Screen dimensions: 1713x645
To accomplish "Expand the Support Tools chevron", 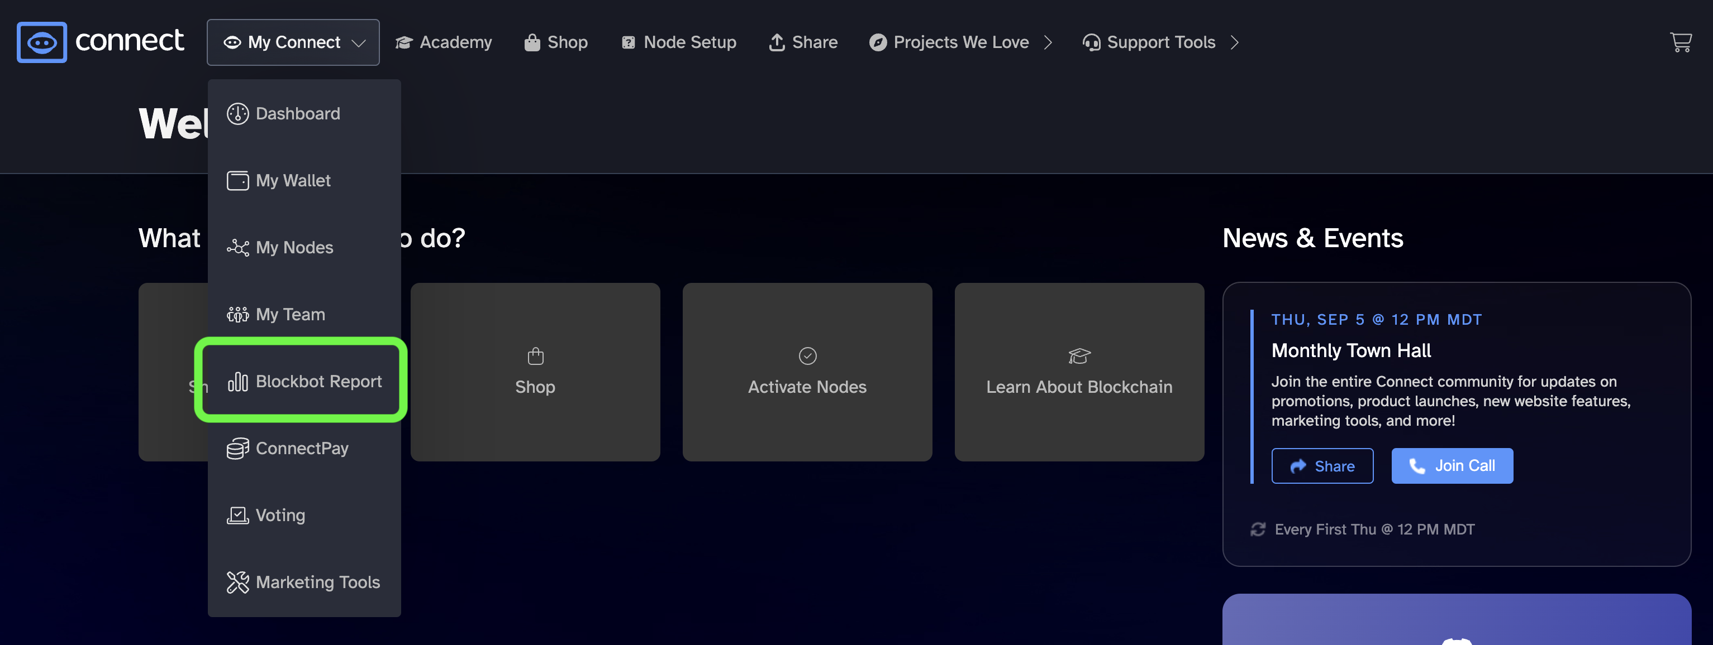I will click(1234, 42).
